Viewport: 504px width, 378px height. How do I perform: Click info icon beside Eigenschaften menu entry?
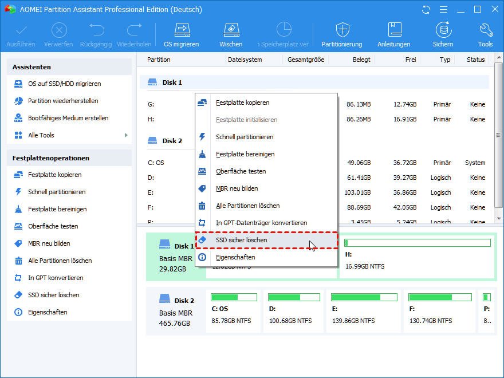point(202,257)
